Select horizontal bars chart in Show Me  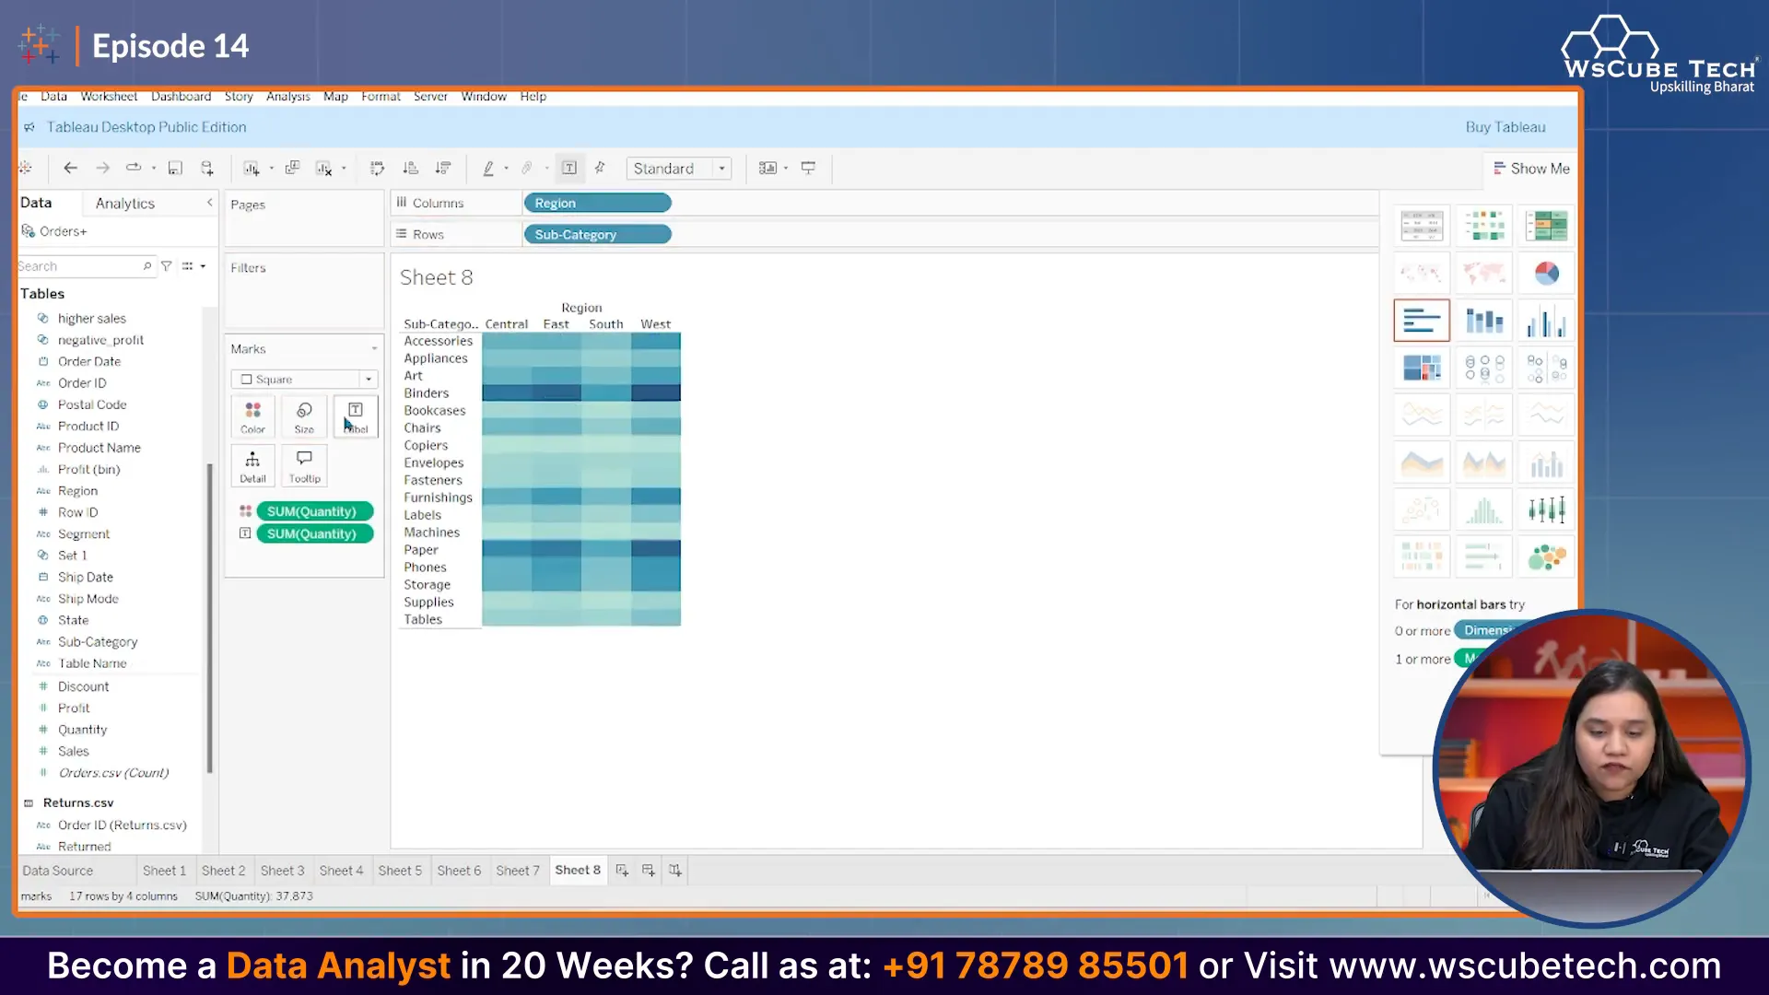click(x=1422, y=321)
